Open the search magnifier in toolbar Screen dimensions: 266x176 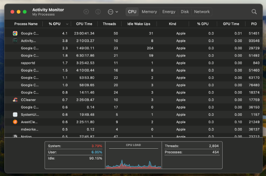coord(254,12)
